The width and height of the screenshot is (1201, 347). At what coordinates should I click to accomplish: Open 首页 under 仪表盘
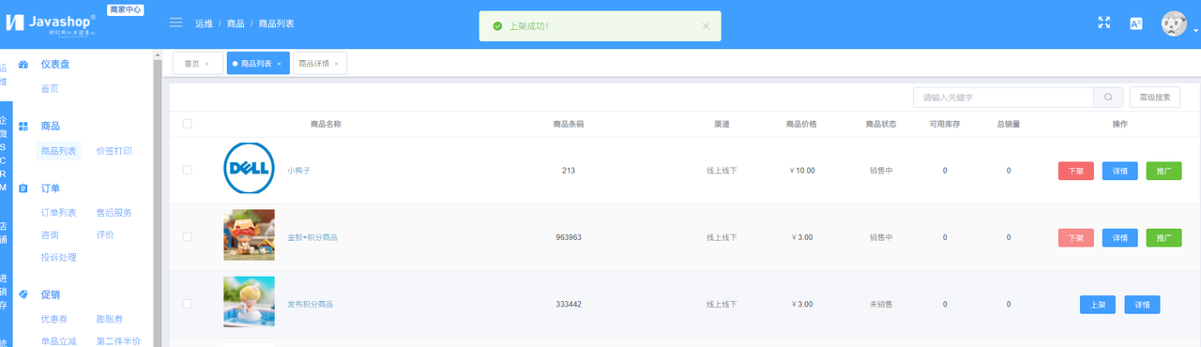tap(50, 88)
